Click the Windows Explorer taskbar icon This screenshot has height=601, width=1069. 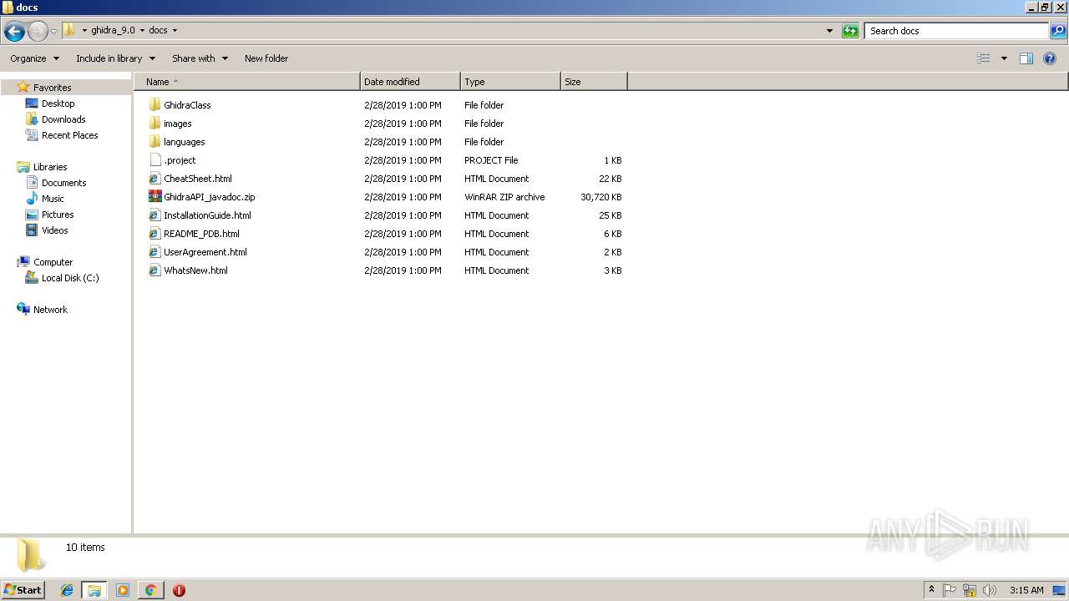[x=94, y=590]
